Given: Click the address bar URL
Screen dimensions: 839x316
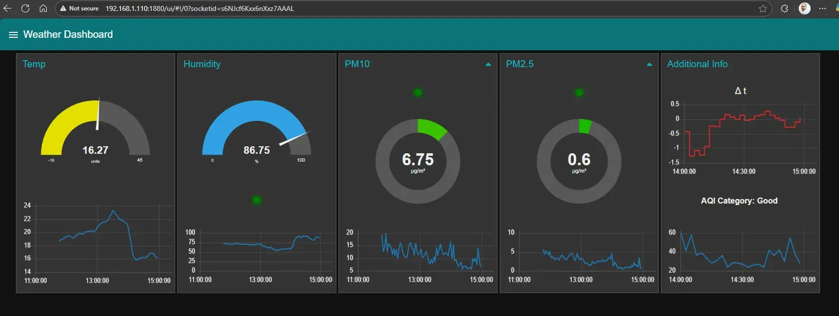Looking at the screenshot, I should 200,8.
